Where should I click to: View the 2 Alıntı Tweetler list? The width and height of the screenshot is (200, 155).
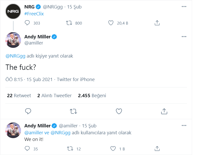pyautogui.click(x=54, y=96)
